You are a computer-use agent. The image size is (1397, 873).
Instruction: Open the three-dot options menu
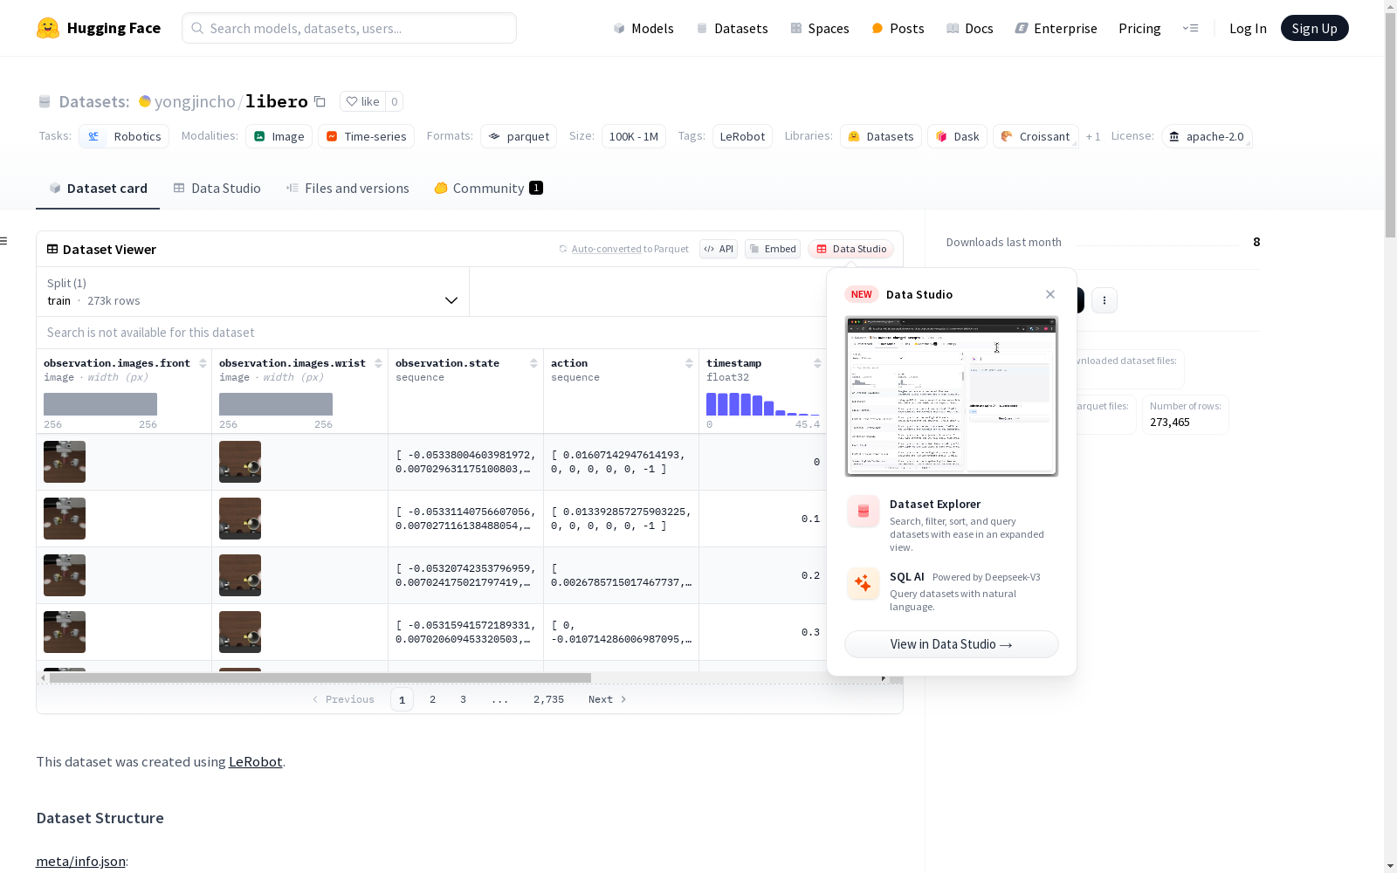(1105, 300)
